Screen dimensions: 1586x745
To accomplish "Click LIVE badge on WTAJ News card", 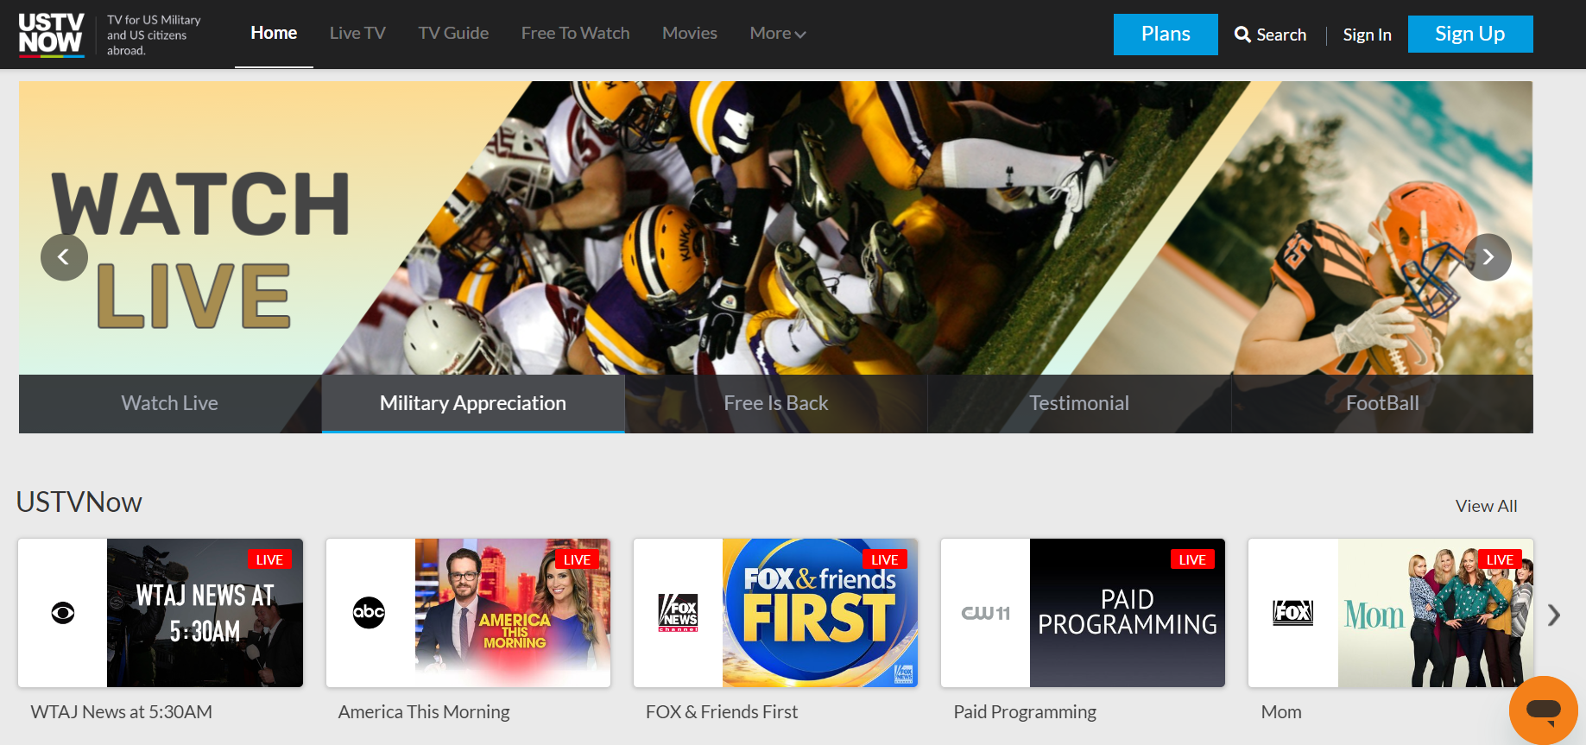I will 269,559.
